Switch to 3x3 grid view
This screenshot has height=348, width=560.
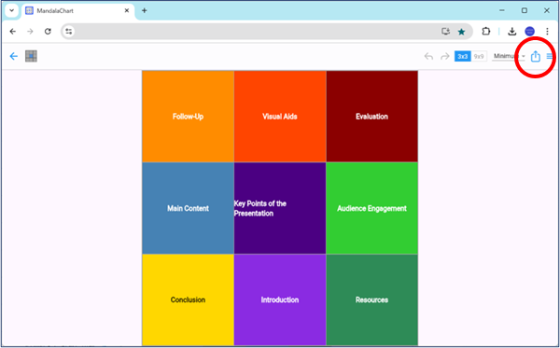[x=463, y=56]
